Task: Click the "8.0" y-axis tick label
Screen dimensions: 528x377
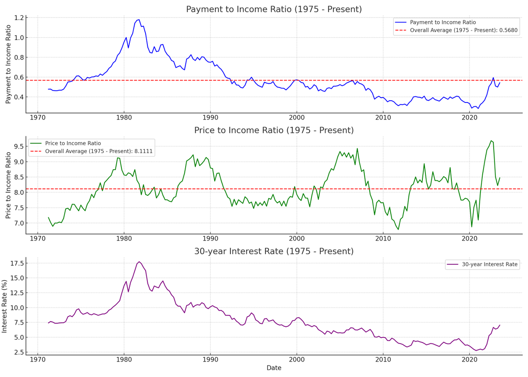Action: click(18, 193)
